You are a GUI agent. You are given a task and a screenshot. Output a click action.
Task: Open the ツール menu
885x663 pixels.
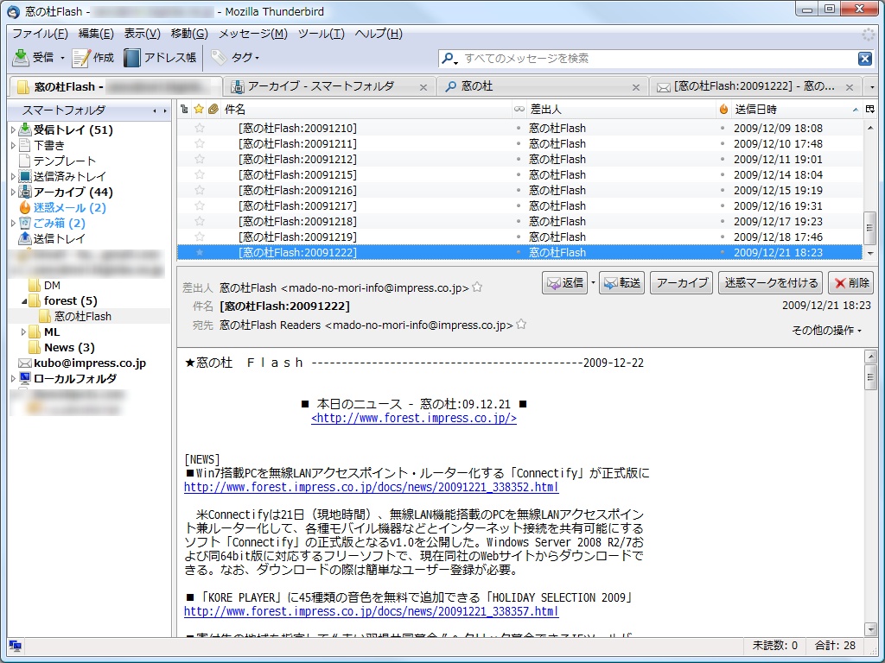point(322,34)
